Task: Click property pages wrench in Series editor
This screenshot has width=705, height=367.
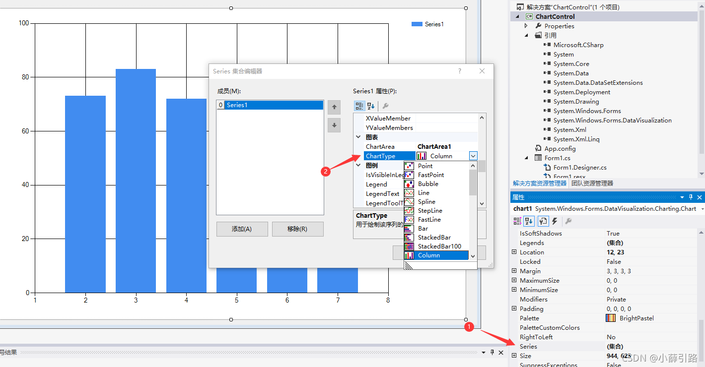Action: tap(385, 106)
